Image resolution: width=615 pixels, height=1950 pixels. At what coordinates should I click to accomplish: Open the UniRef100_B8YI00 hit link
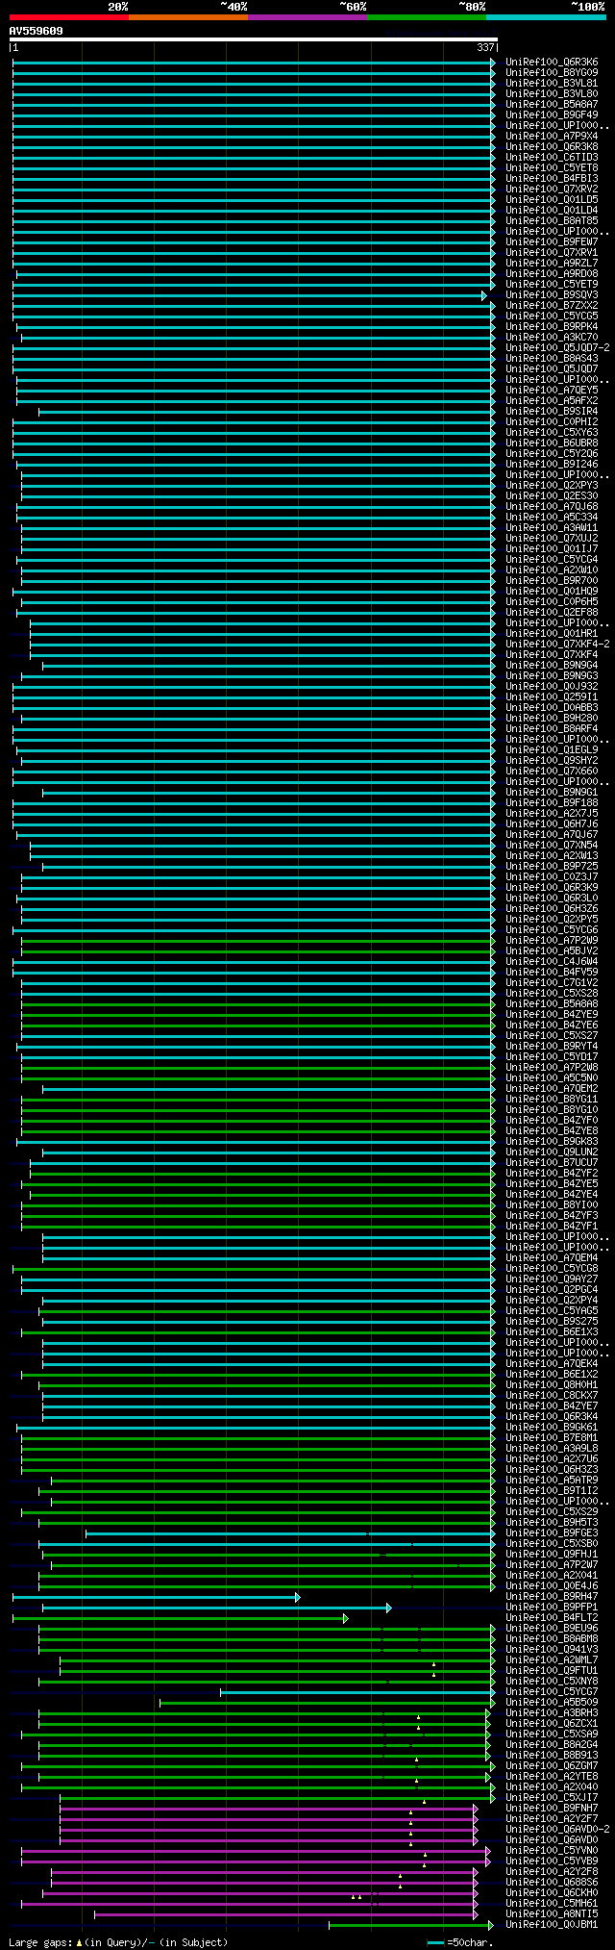pos(552,1205)
